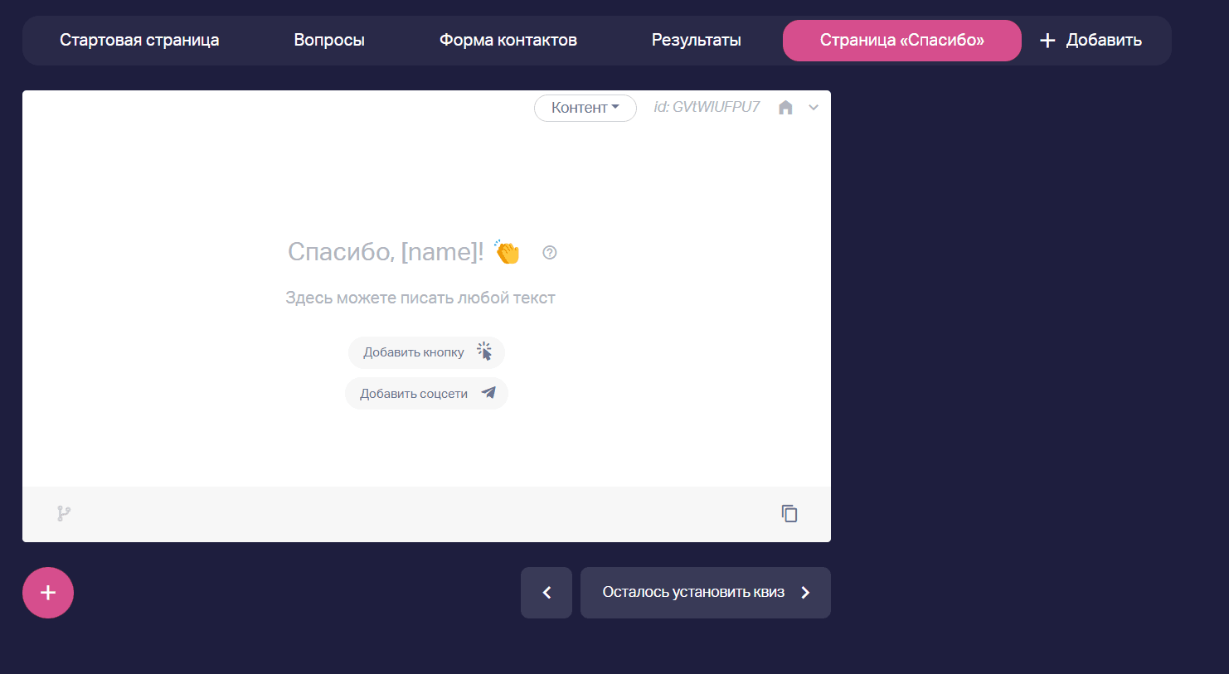Go back with the left arrow button
This screenshot has width=1229, height=674.
546,593
